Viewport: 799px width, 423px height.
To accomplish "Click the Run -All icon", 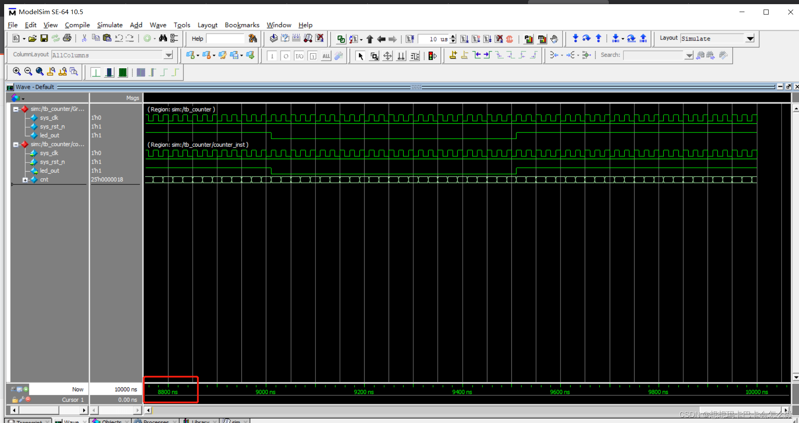I will click(487, 39).
